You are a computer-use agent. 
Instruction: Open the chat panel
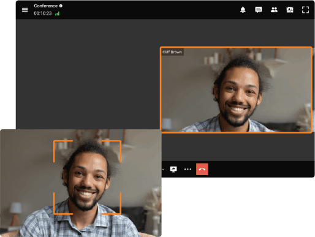point(259,10)
